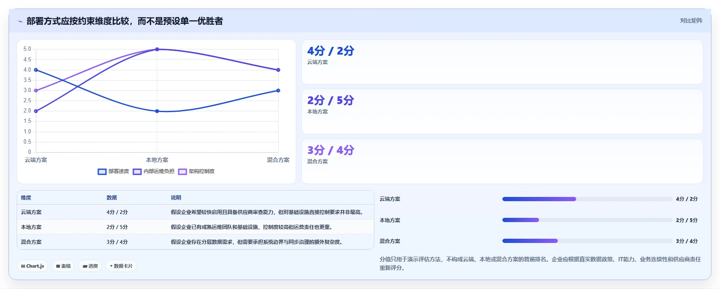The width and height of the screenshot is (720, 289).
Task: Click the 2分 / 5分 value after progress bar
Action: 687,220
